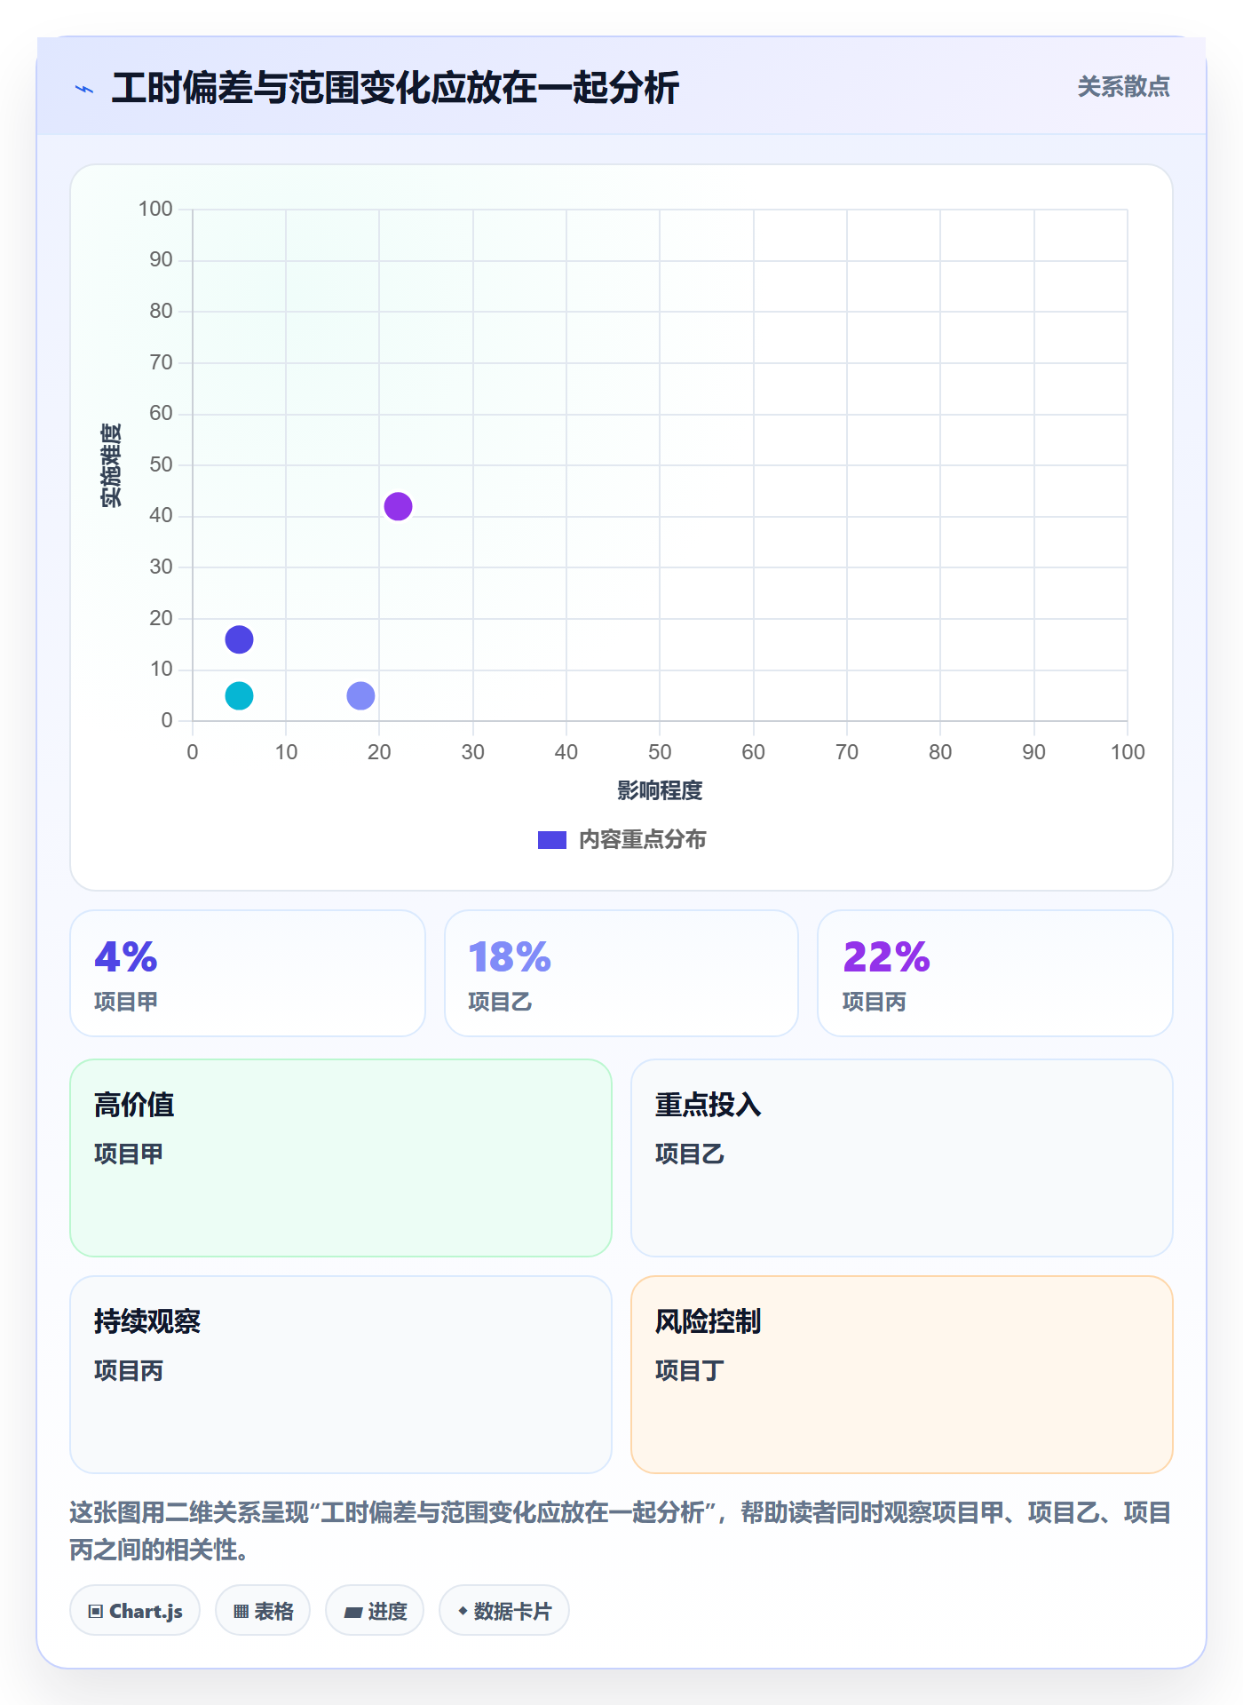
Task: Click the y-axis tick label 40
Action: tap(161, 515)
